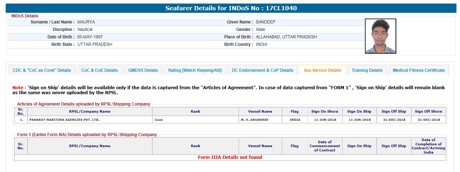Switch to the CoC & CoE Details tab
The image size is (460, 172).
tap(99, 70)
